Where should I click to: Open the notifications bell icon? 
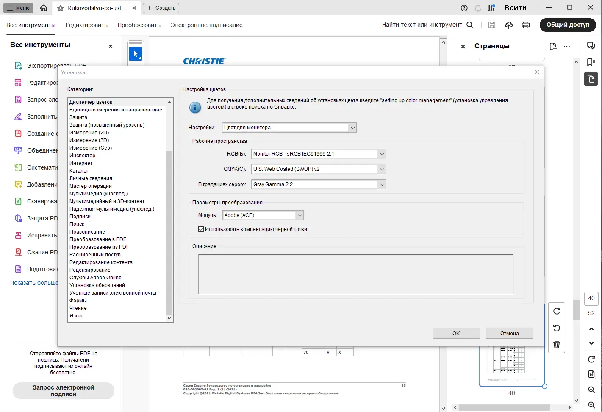pos(478,8)
